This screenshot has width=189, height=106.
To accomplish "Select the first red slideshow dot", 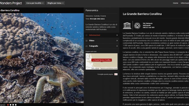I will click(x=8, y=105).
